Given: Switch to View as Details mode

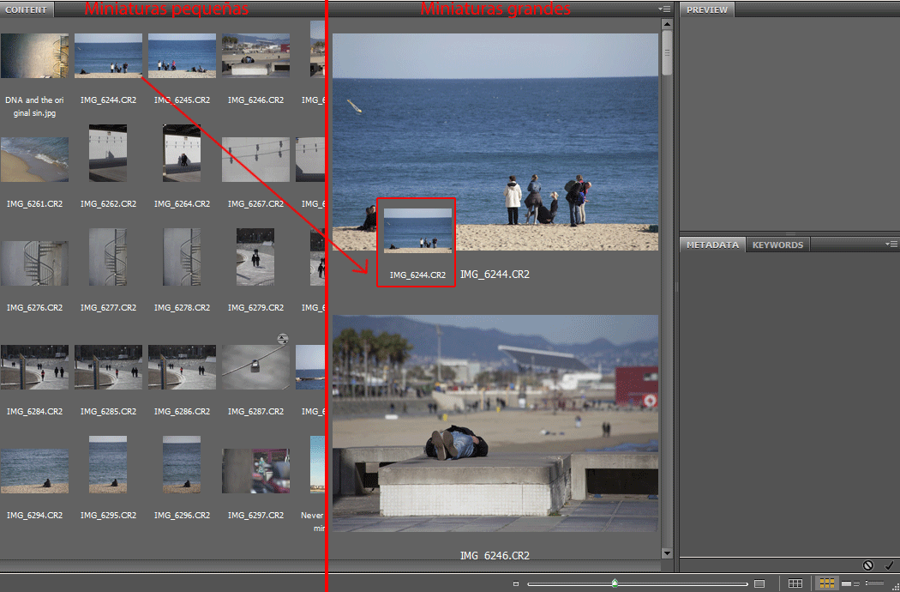Looking at the screenshot, I should [x=850, y=583].
